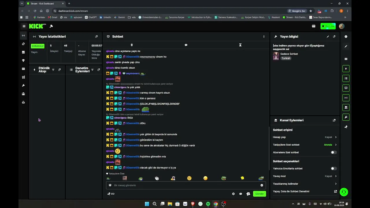370x208 pixels.
Task: Click the Windows Start button
Action: pyautogui.click(x=147, y=204)
